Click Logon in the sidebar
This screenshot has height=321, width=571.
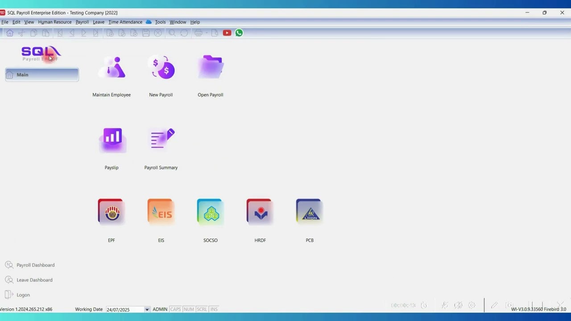click(17, 295)
